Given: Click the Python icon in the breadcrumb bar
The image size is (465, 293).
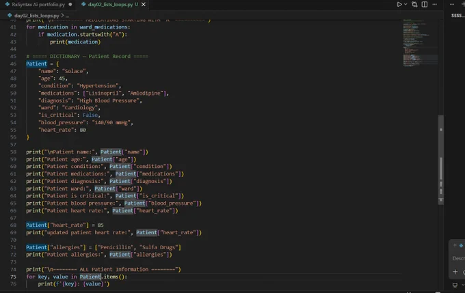Looking at the screenshot, I should tap(10, 16).
